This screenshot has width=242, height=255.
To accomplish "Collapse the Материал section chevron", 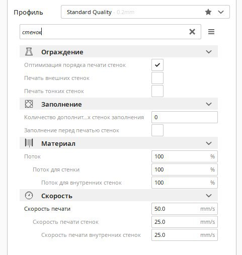I will click(x=209, y=143).
